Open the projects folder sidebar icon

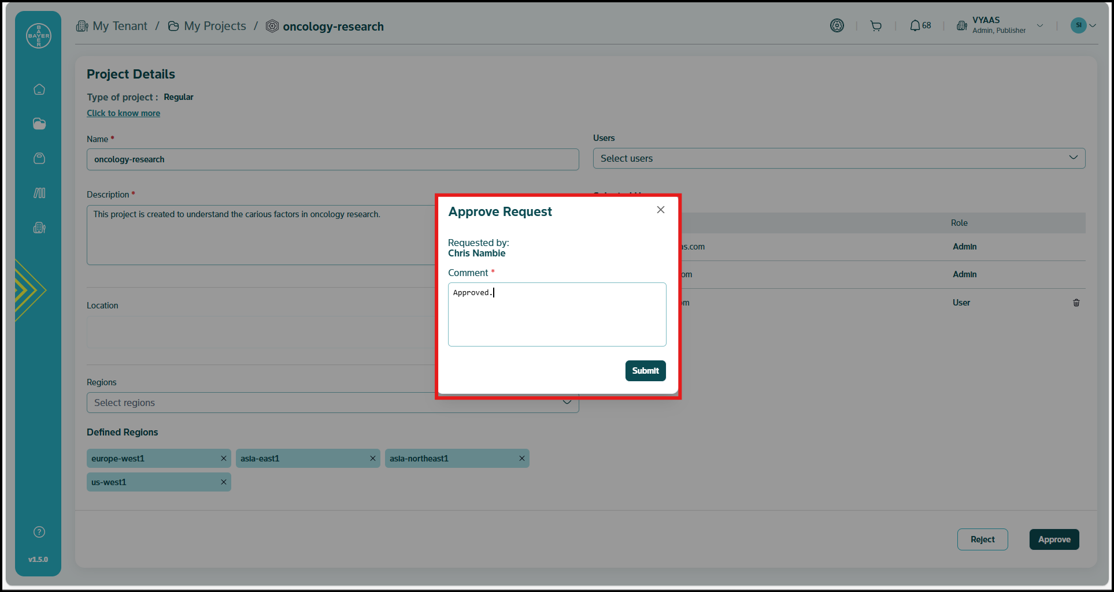(x=39, y=124)
